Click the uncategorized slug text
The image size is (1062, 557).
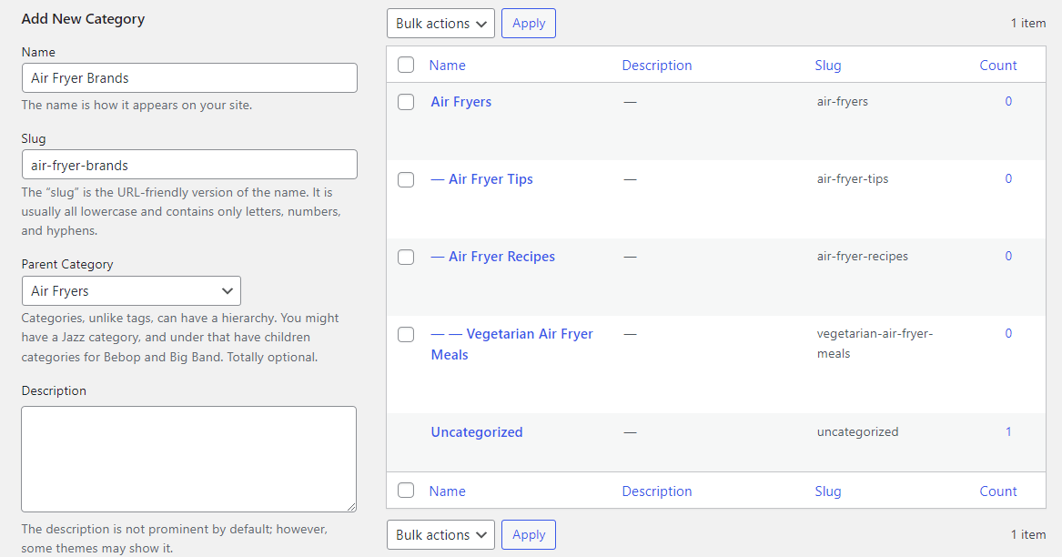pos(857,431)
